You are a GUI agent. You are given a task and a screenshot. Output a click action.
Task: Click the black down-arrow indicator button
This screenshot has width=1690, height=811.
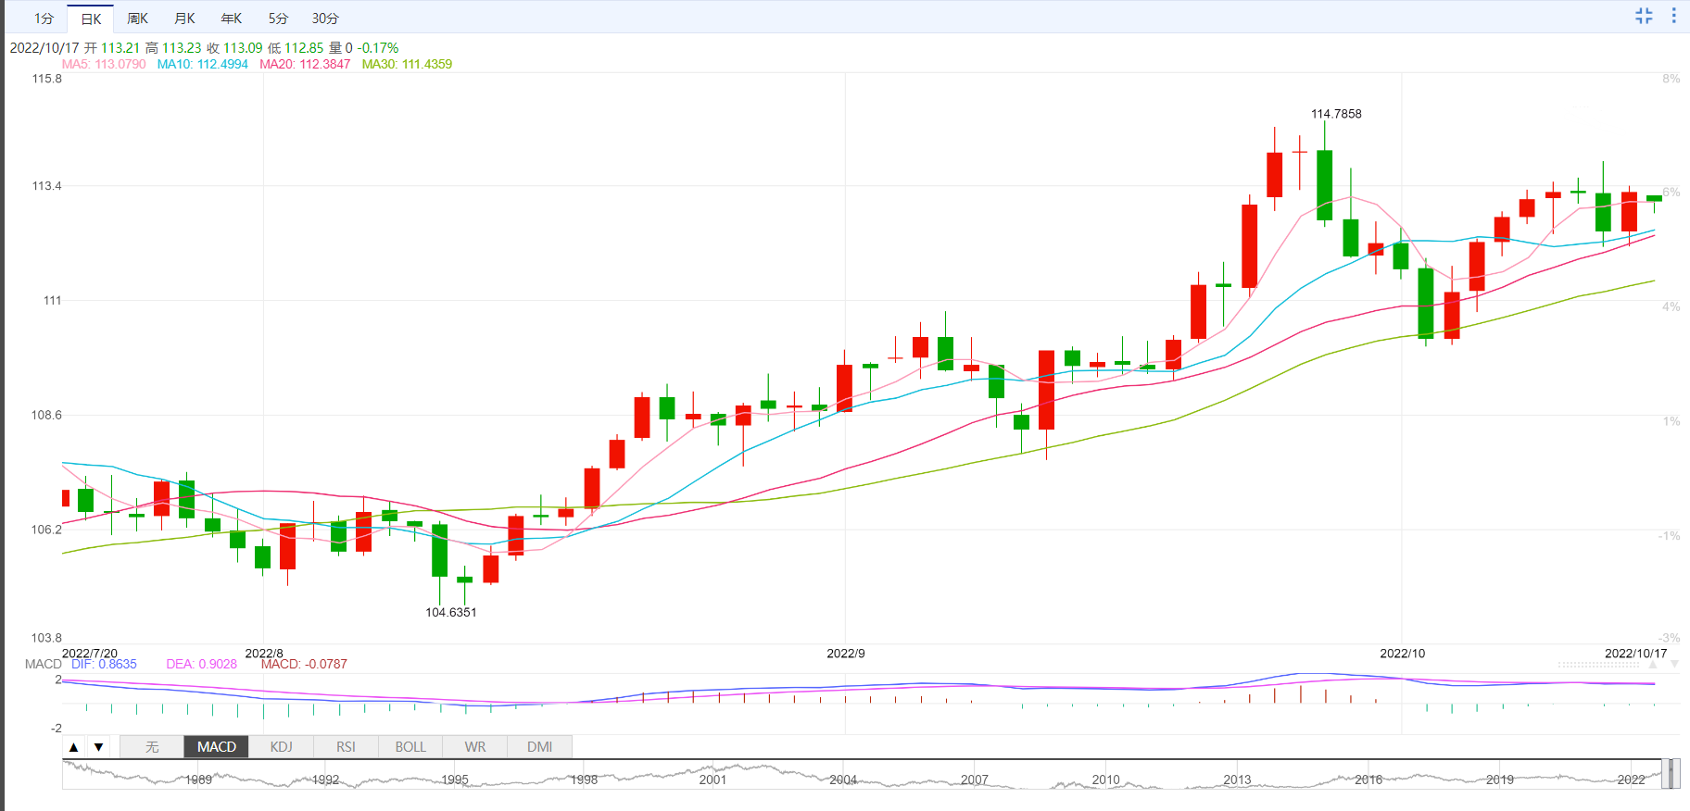click(x=98, y=746)
